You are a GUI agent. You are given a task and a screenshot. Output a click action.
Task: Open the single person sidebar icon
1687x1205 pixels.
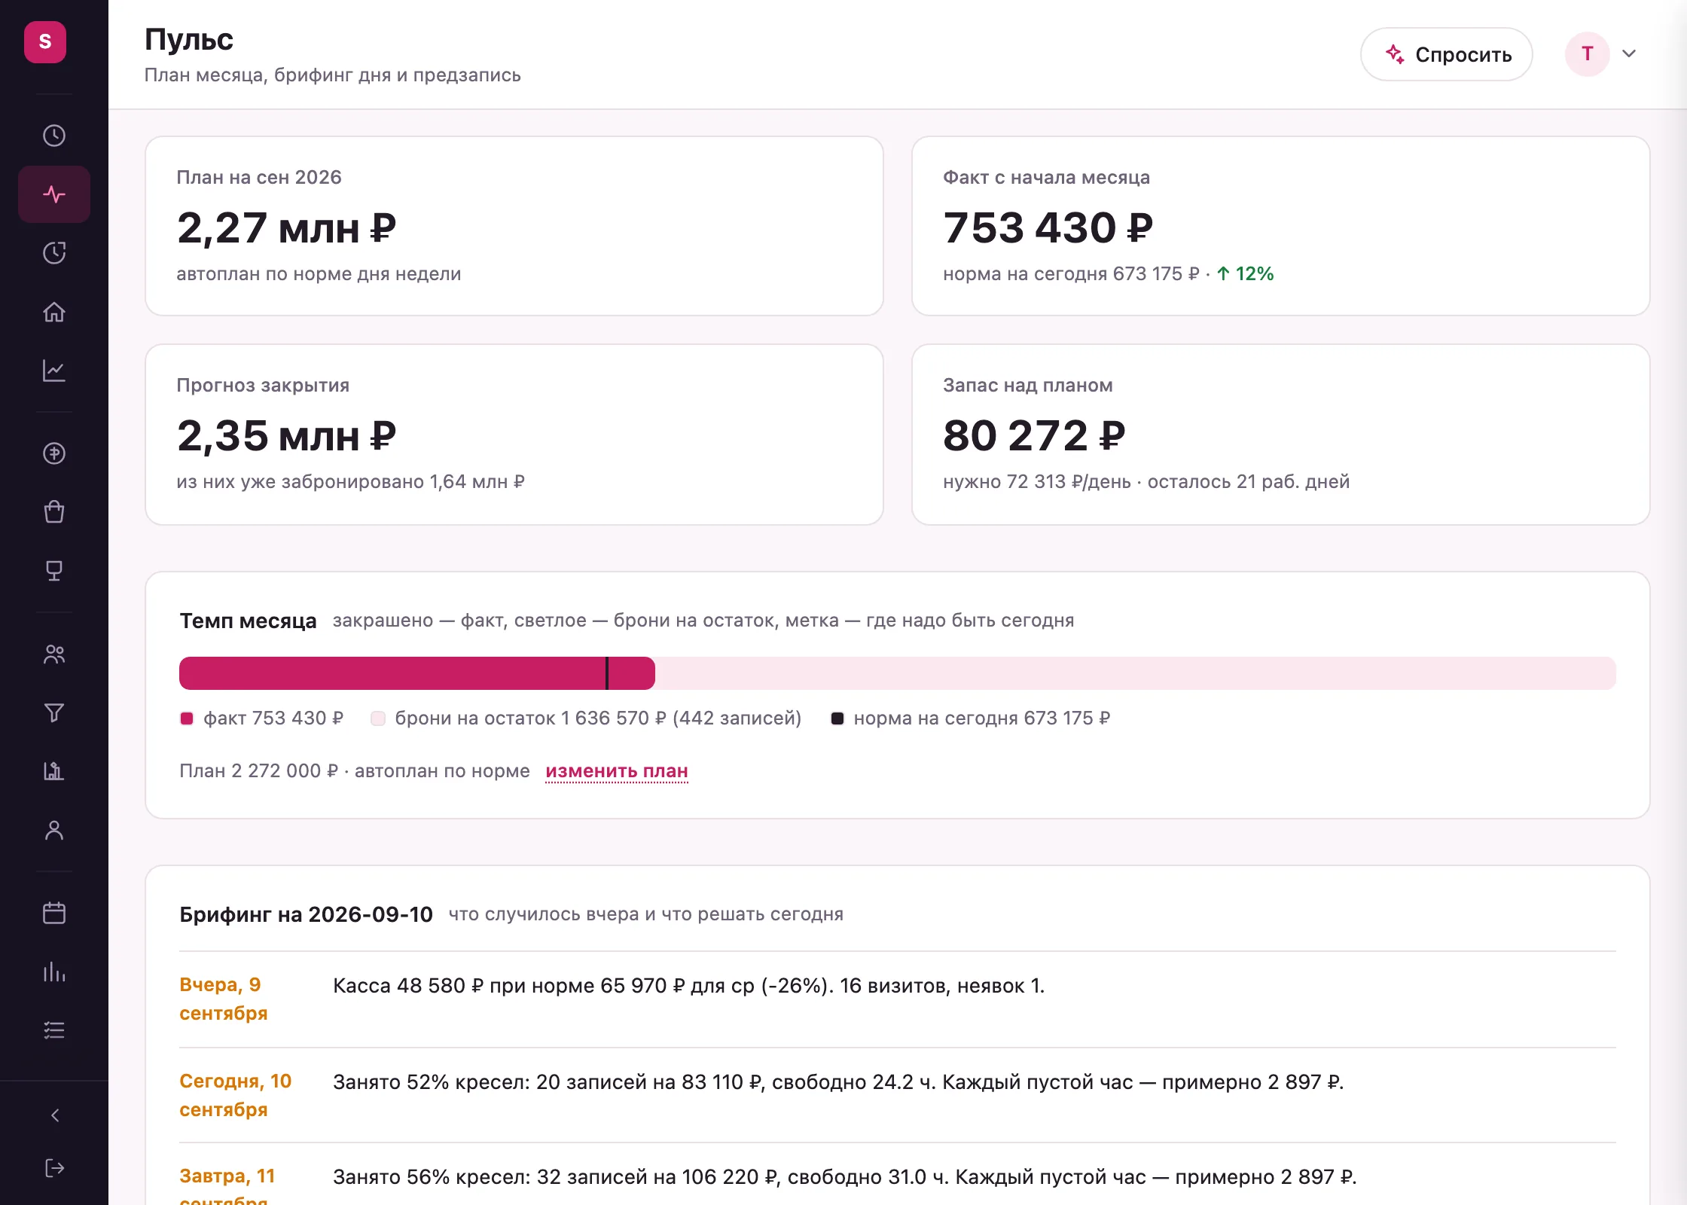click(54, 830)
